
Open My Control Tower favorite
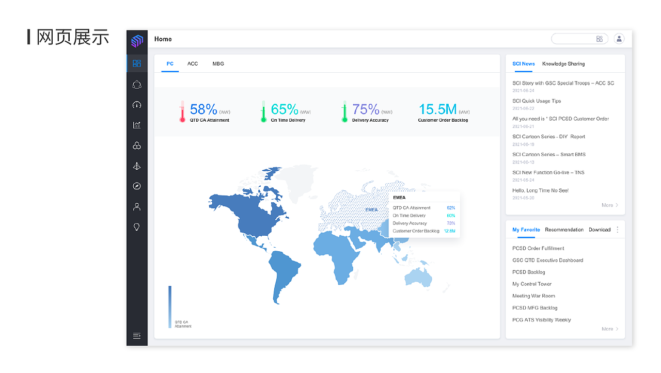pos(532,284)
